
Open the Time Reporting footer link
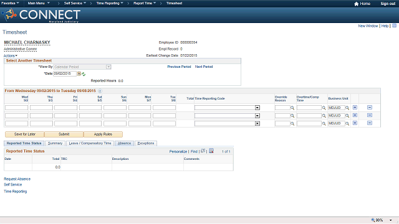pos(15,192)
